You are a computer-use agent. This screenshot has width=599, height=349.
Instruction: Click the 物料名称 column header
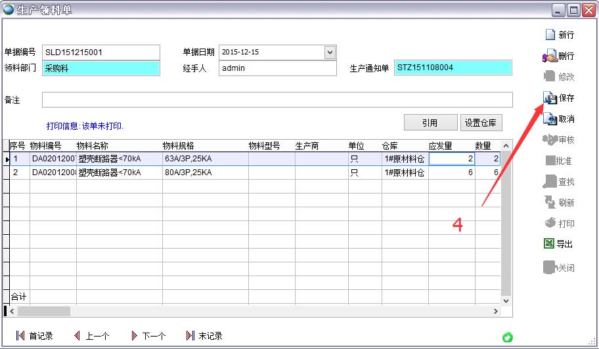click(118, 146)
